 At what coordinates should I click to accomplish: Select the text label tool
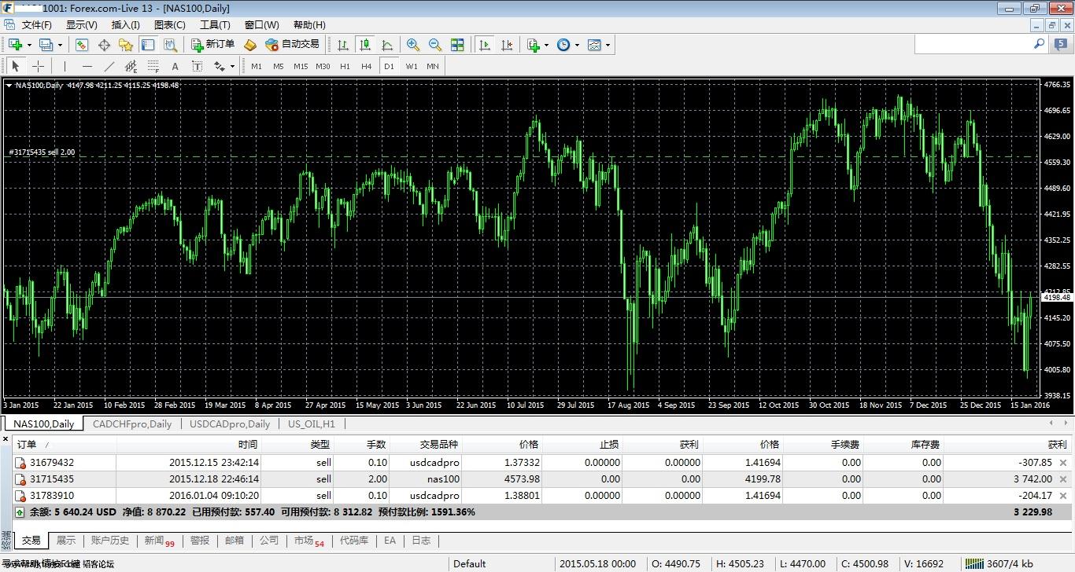(x=197, y=66)
